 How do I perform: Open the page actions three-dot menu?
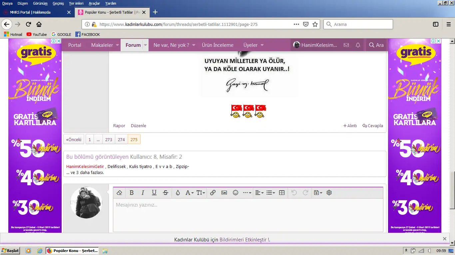296,24
